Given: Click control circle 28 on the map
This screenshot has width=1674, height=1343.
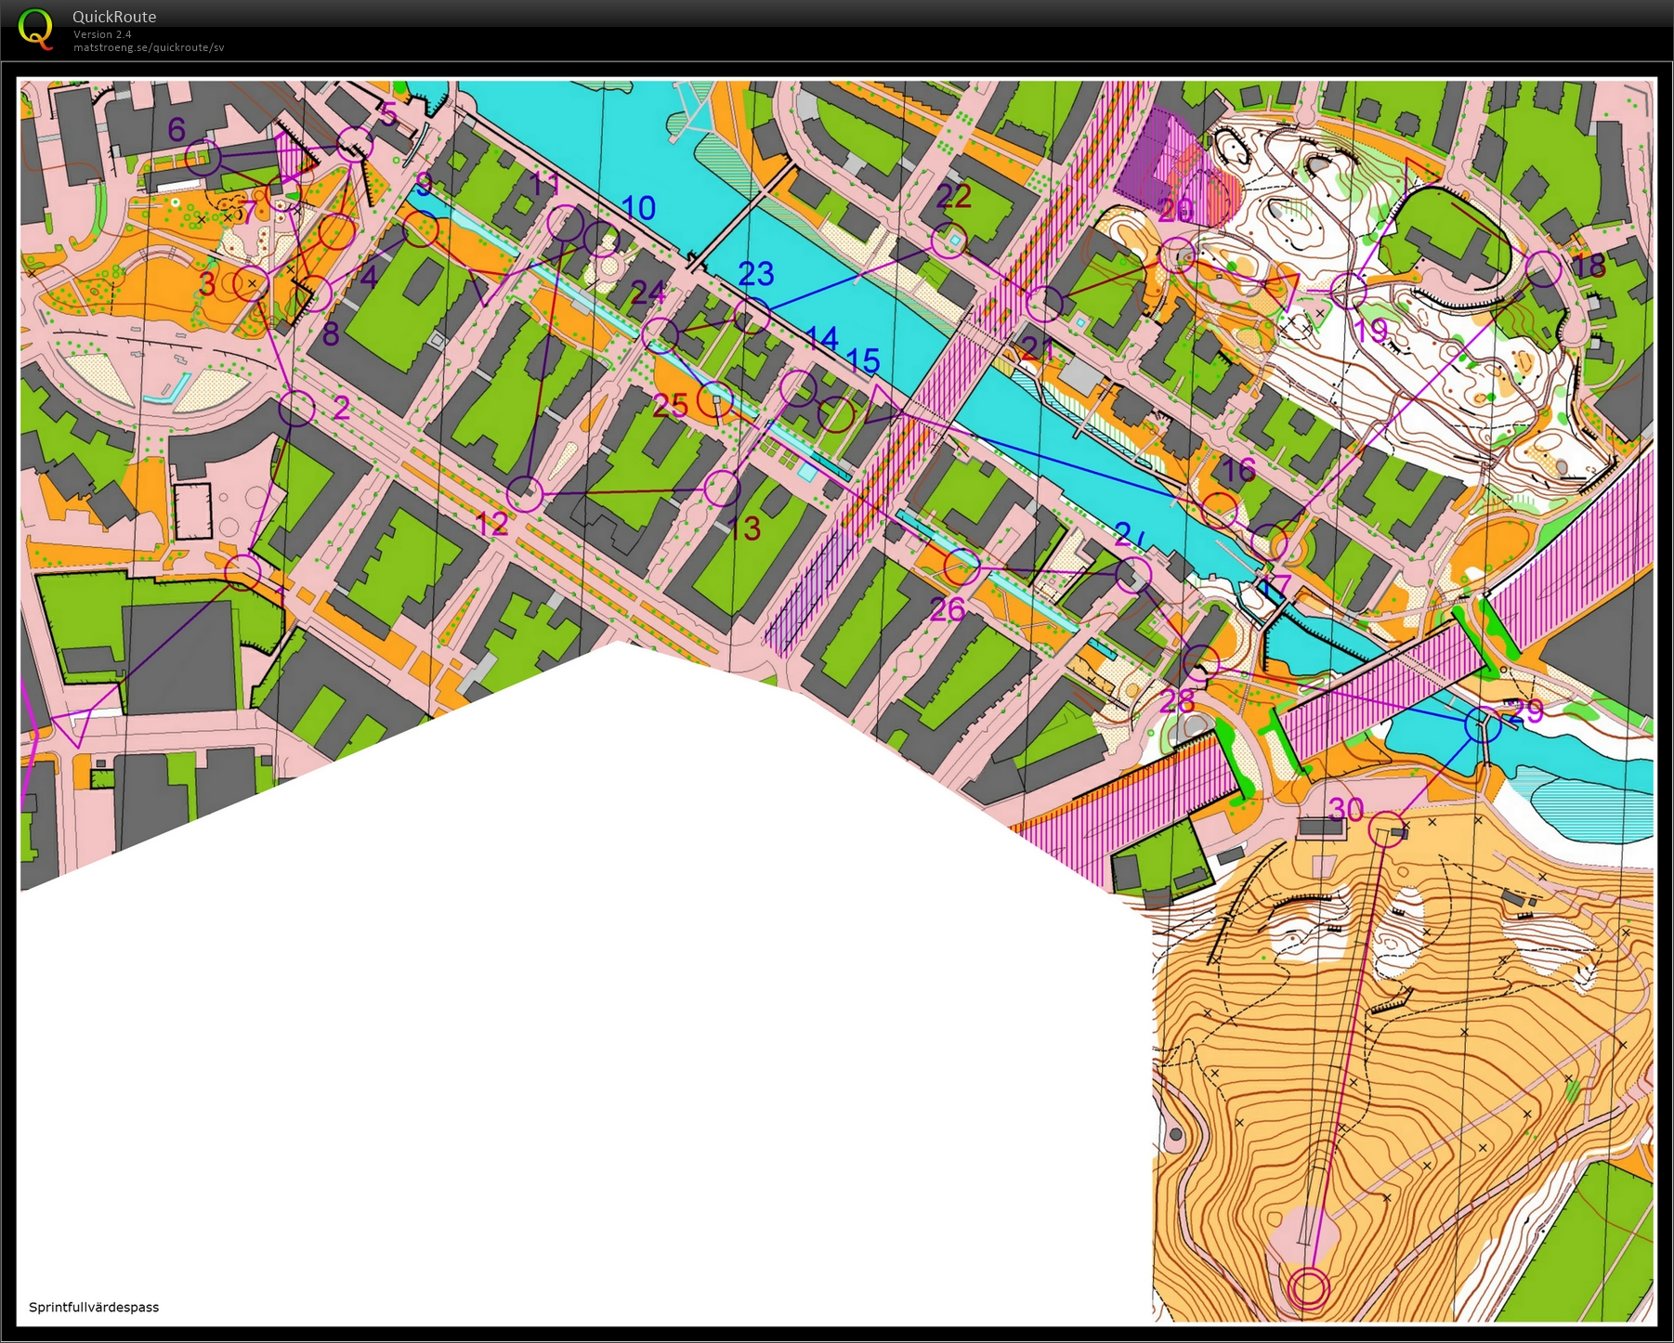Looking at the screenshot, I should point(1200,663).
